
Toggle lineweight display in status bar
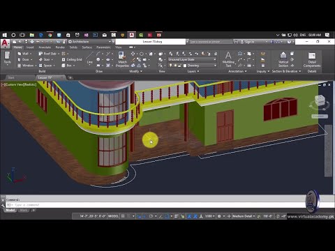point(177,216)
